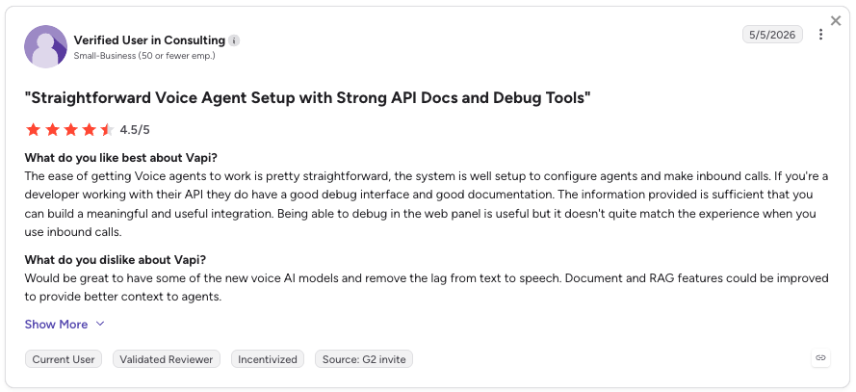The image size is (856, 392).
Task: Close the review popup with the X
Action: (x=836, y=21)
